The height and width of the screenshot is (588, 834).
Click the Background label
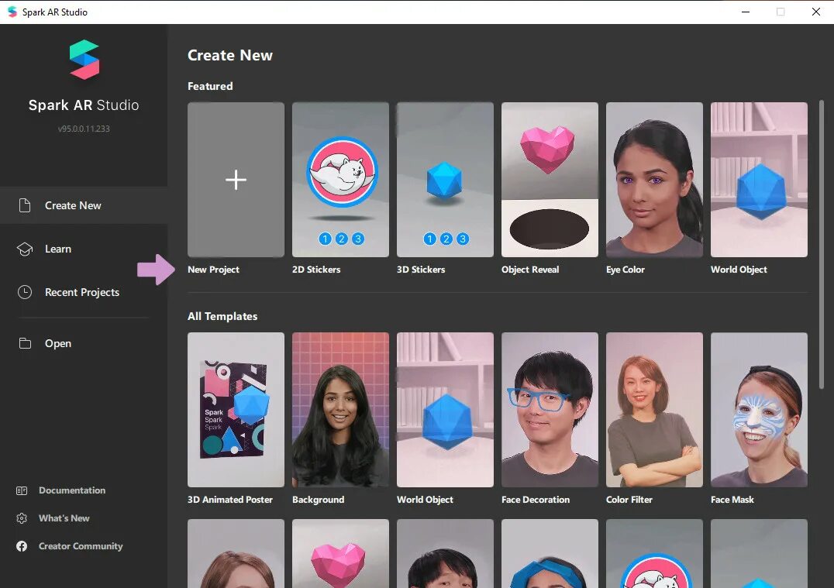pos(318,500)
